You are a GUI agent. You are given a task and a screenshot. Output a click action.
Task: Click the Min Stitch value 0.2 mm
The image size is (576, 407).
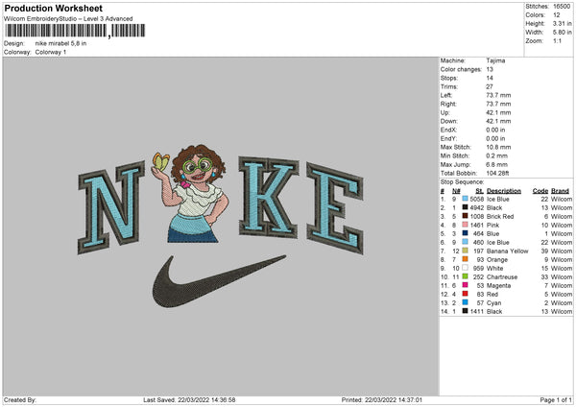point(496,156)
